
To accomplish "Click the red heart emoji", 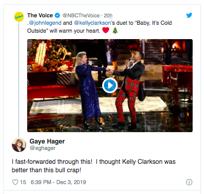I will click(106, 30).
